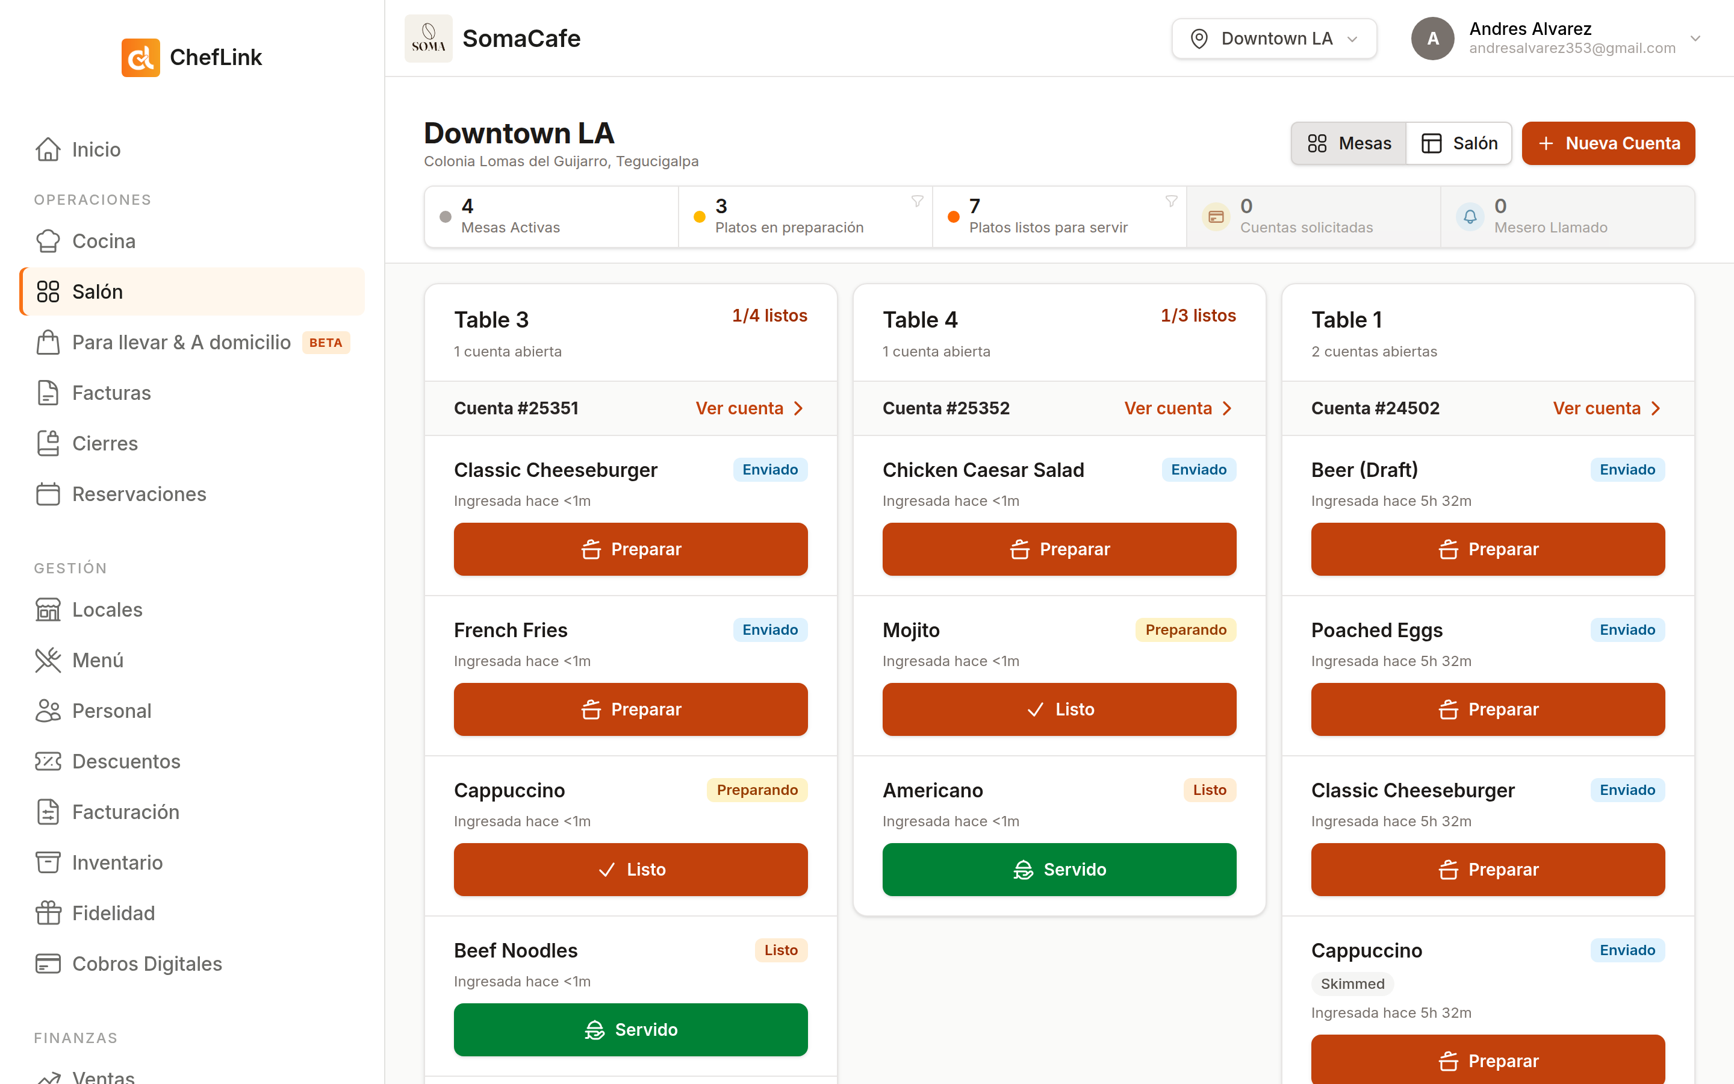Click Andres Alvarez avatar circle
This screenshot has height=1084, width=1734.
click(x=1432, y=39)
